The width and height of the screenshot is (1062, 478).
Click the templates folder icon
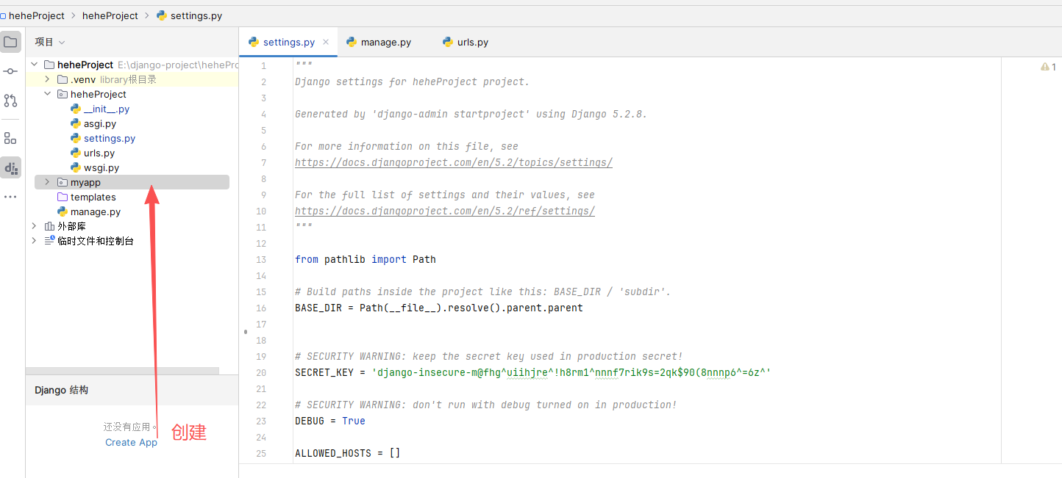tap(63, 197)
